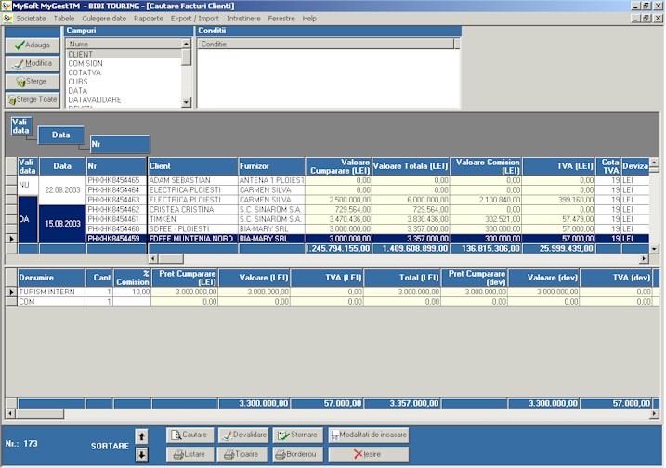This screenshot has width=666, height=468.
Task: Select the FDFEE MUNTENIA NORD invoice row
Action: point(192,238)
